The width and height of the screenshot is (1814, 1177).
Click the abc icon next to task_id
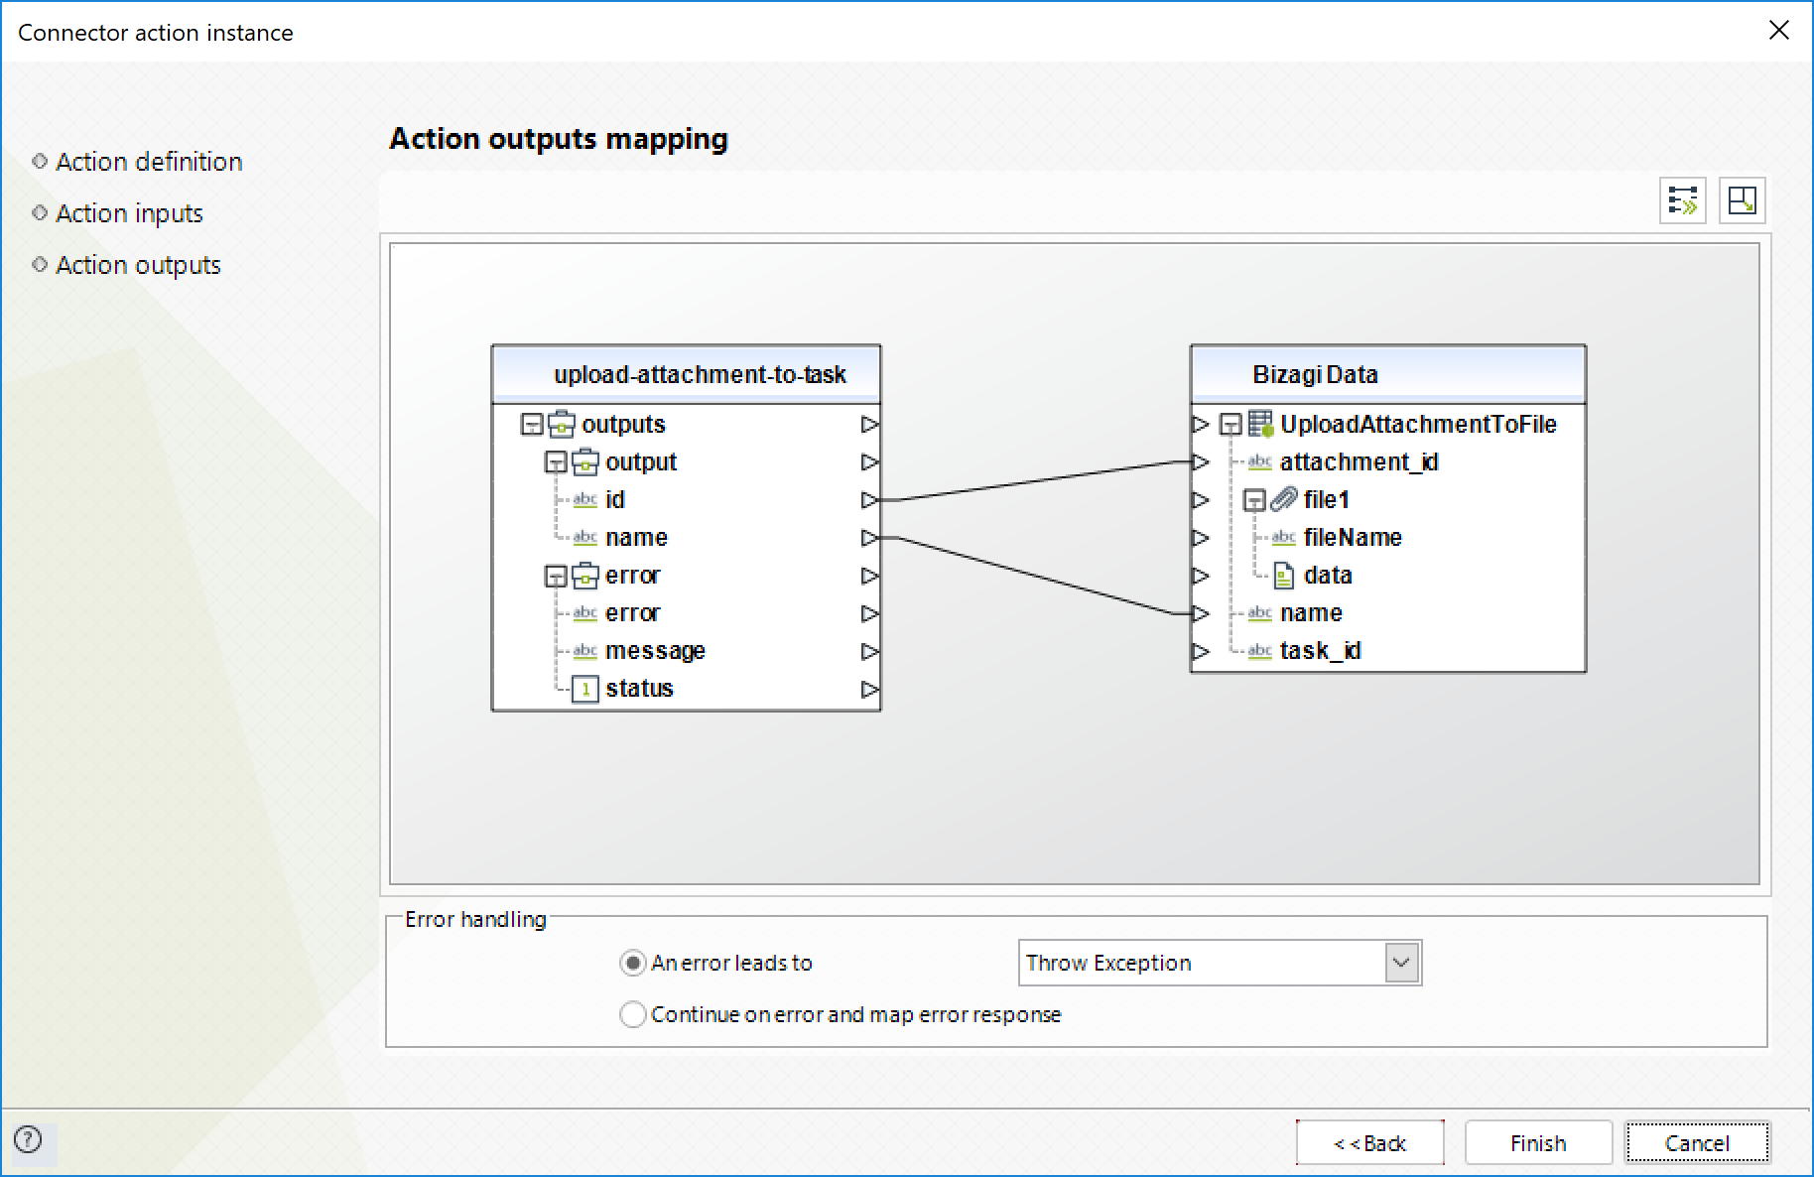1260,651
